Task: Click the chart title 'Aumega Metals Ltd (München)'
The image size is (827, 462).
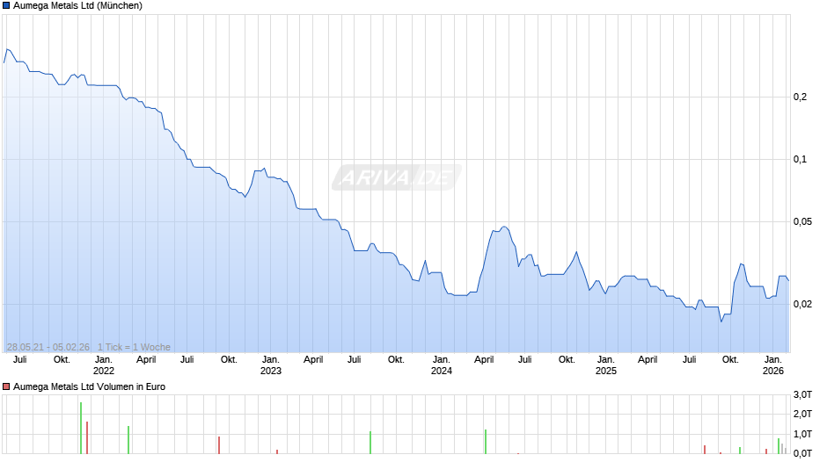Action: [x=77, y=6]
